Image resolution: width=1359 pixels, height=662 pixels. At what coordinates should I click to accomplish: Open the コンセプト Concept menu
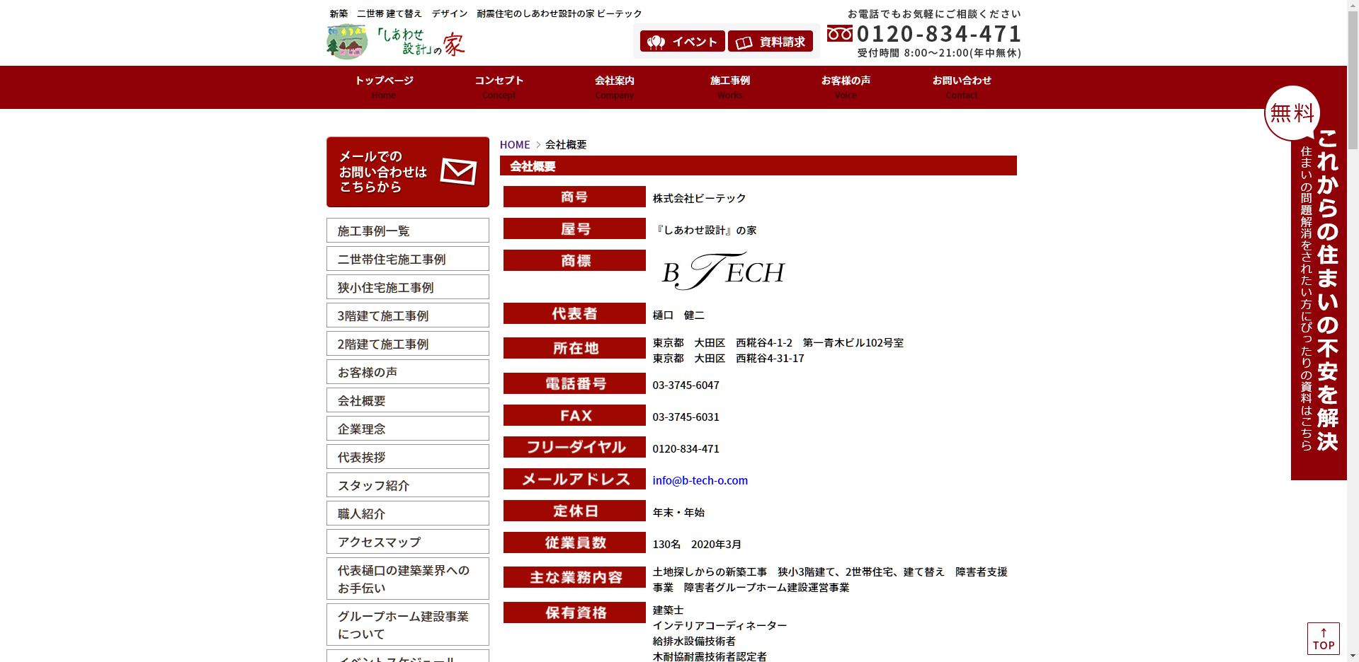point(499,87)
